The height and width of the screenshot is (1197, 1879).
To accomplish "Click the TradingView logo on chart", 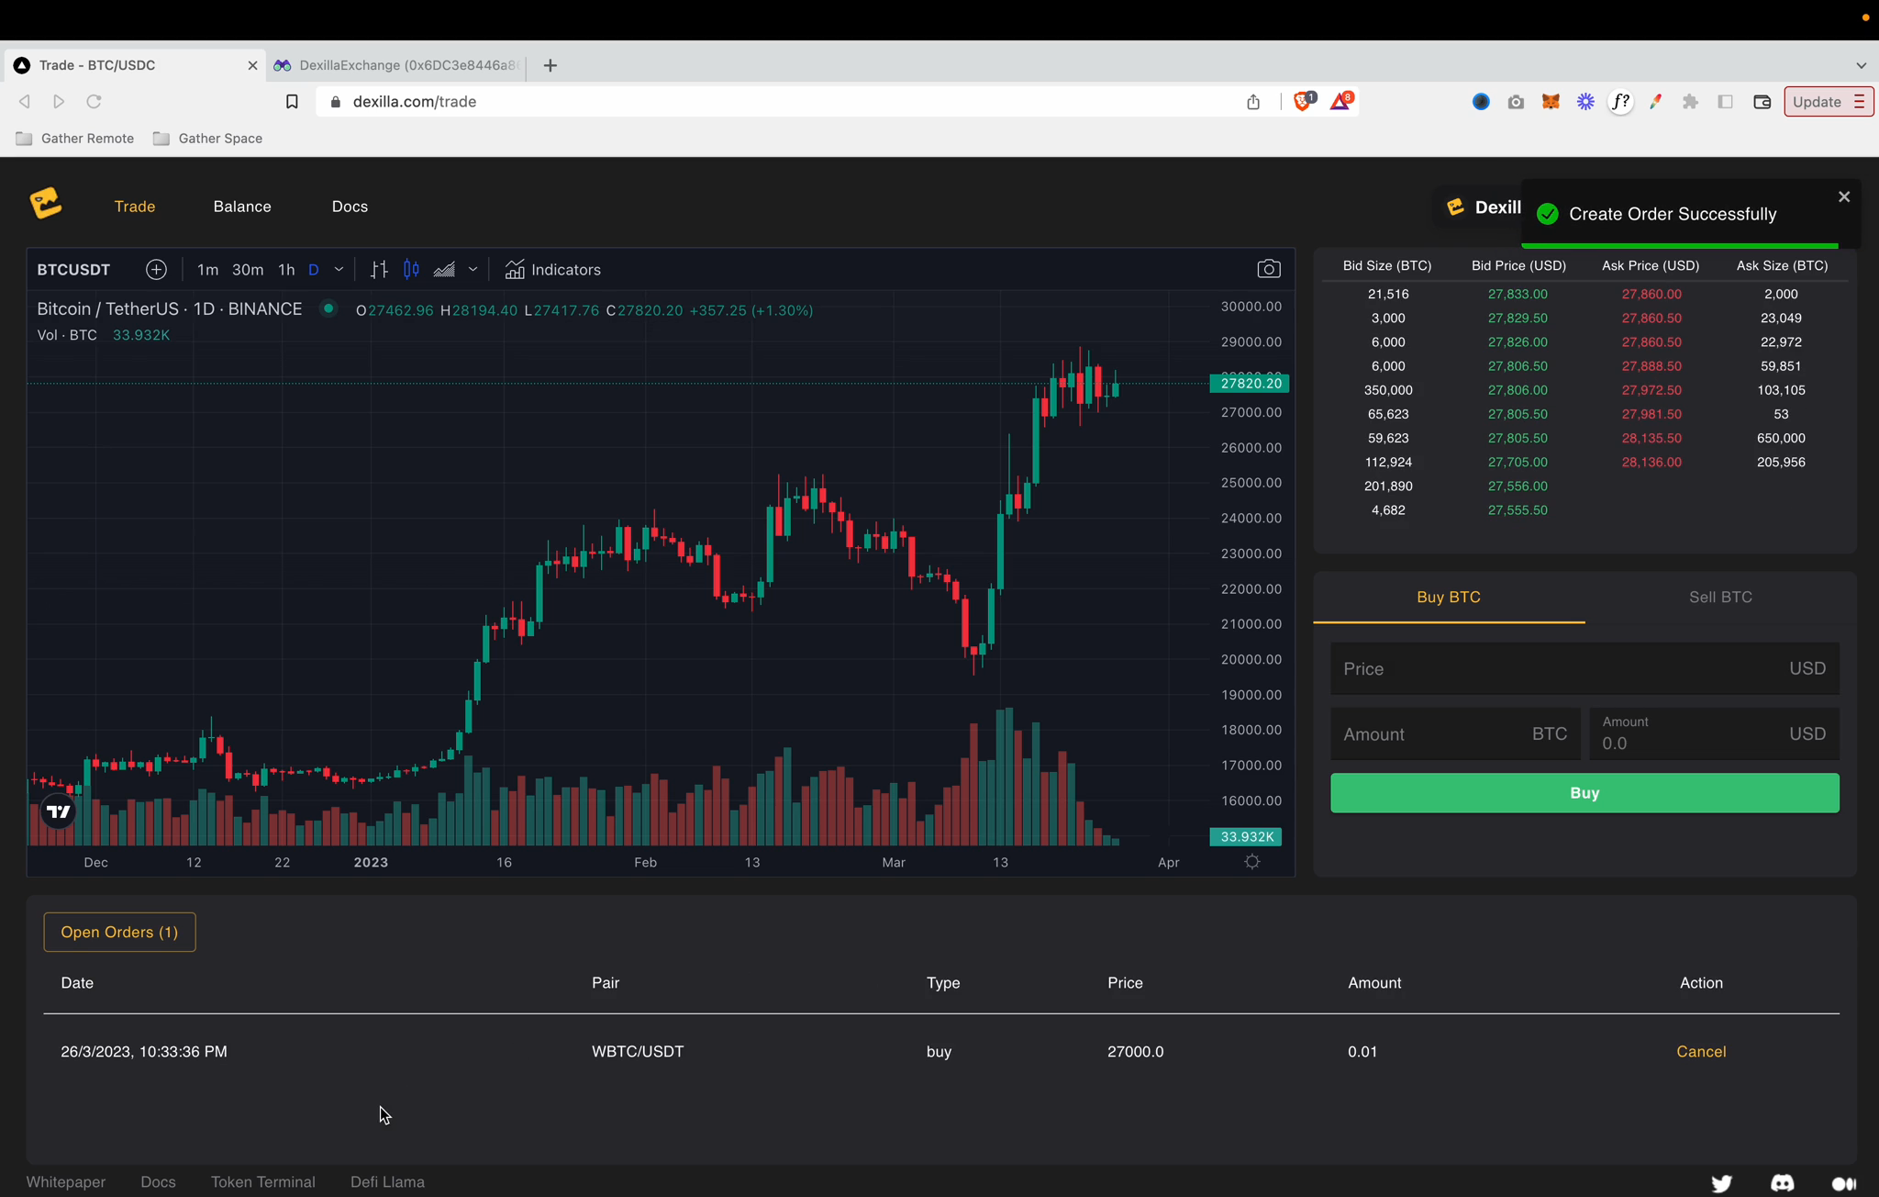I will click(59, 811).
